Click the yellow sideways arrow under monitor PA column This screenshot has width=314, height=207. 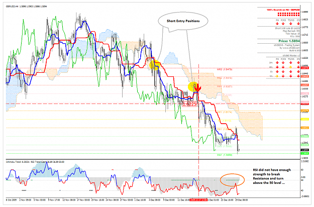tap(277, 76)
